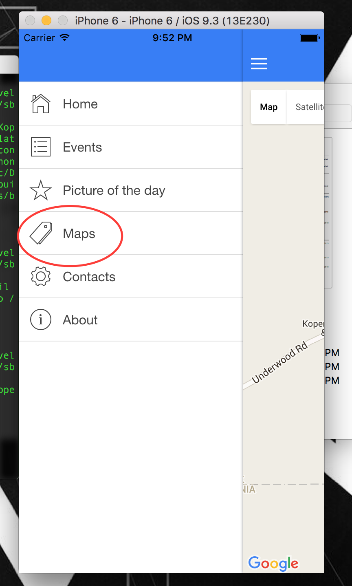The height and width of the screenshot is (586, 352).
Task: Click the About info icon
Action: point(41,320)
